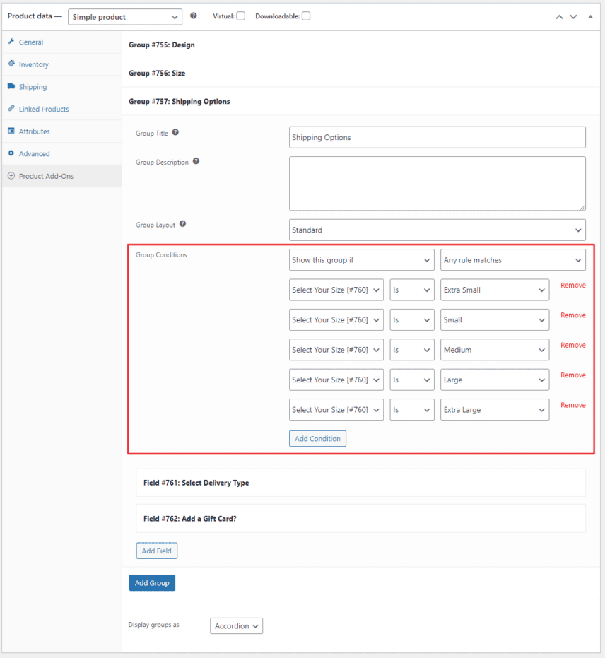Click the Shipping truck icon

coord(11,86)
